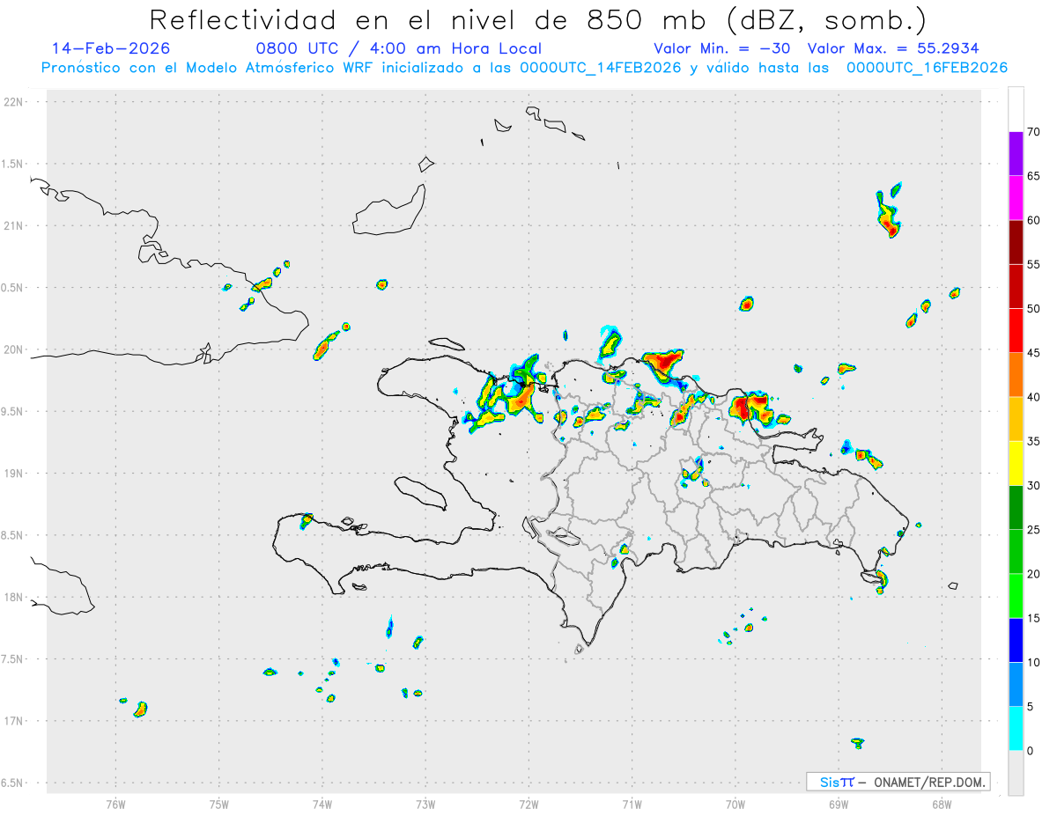
Task: Click the colorbar scale value '5'
Action: [1031, 707]
